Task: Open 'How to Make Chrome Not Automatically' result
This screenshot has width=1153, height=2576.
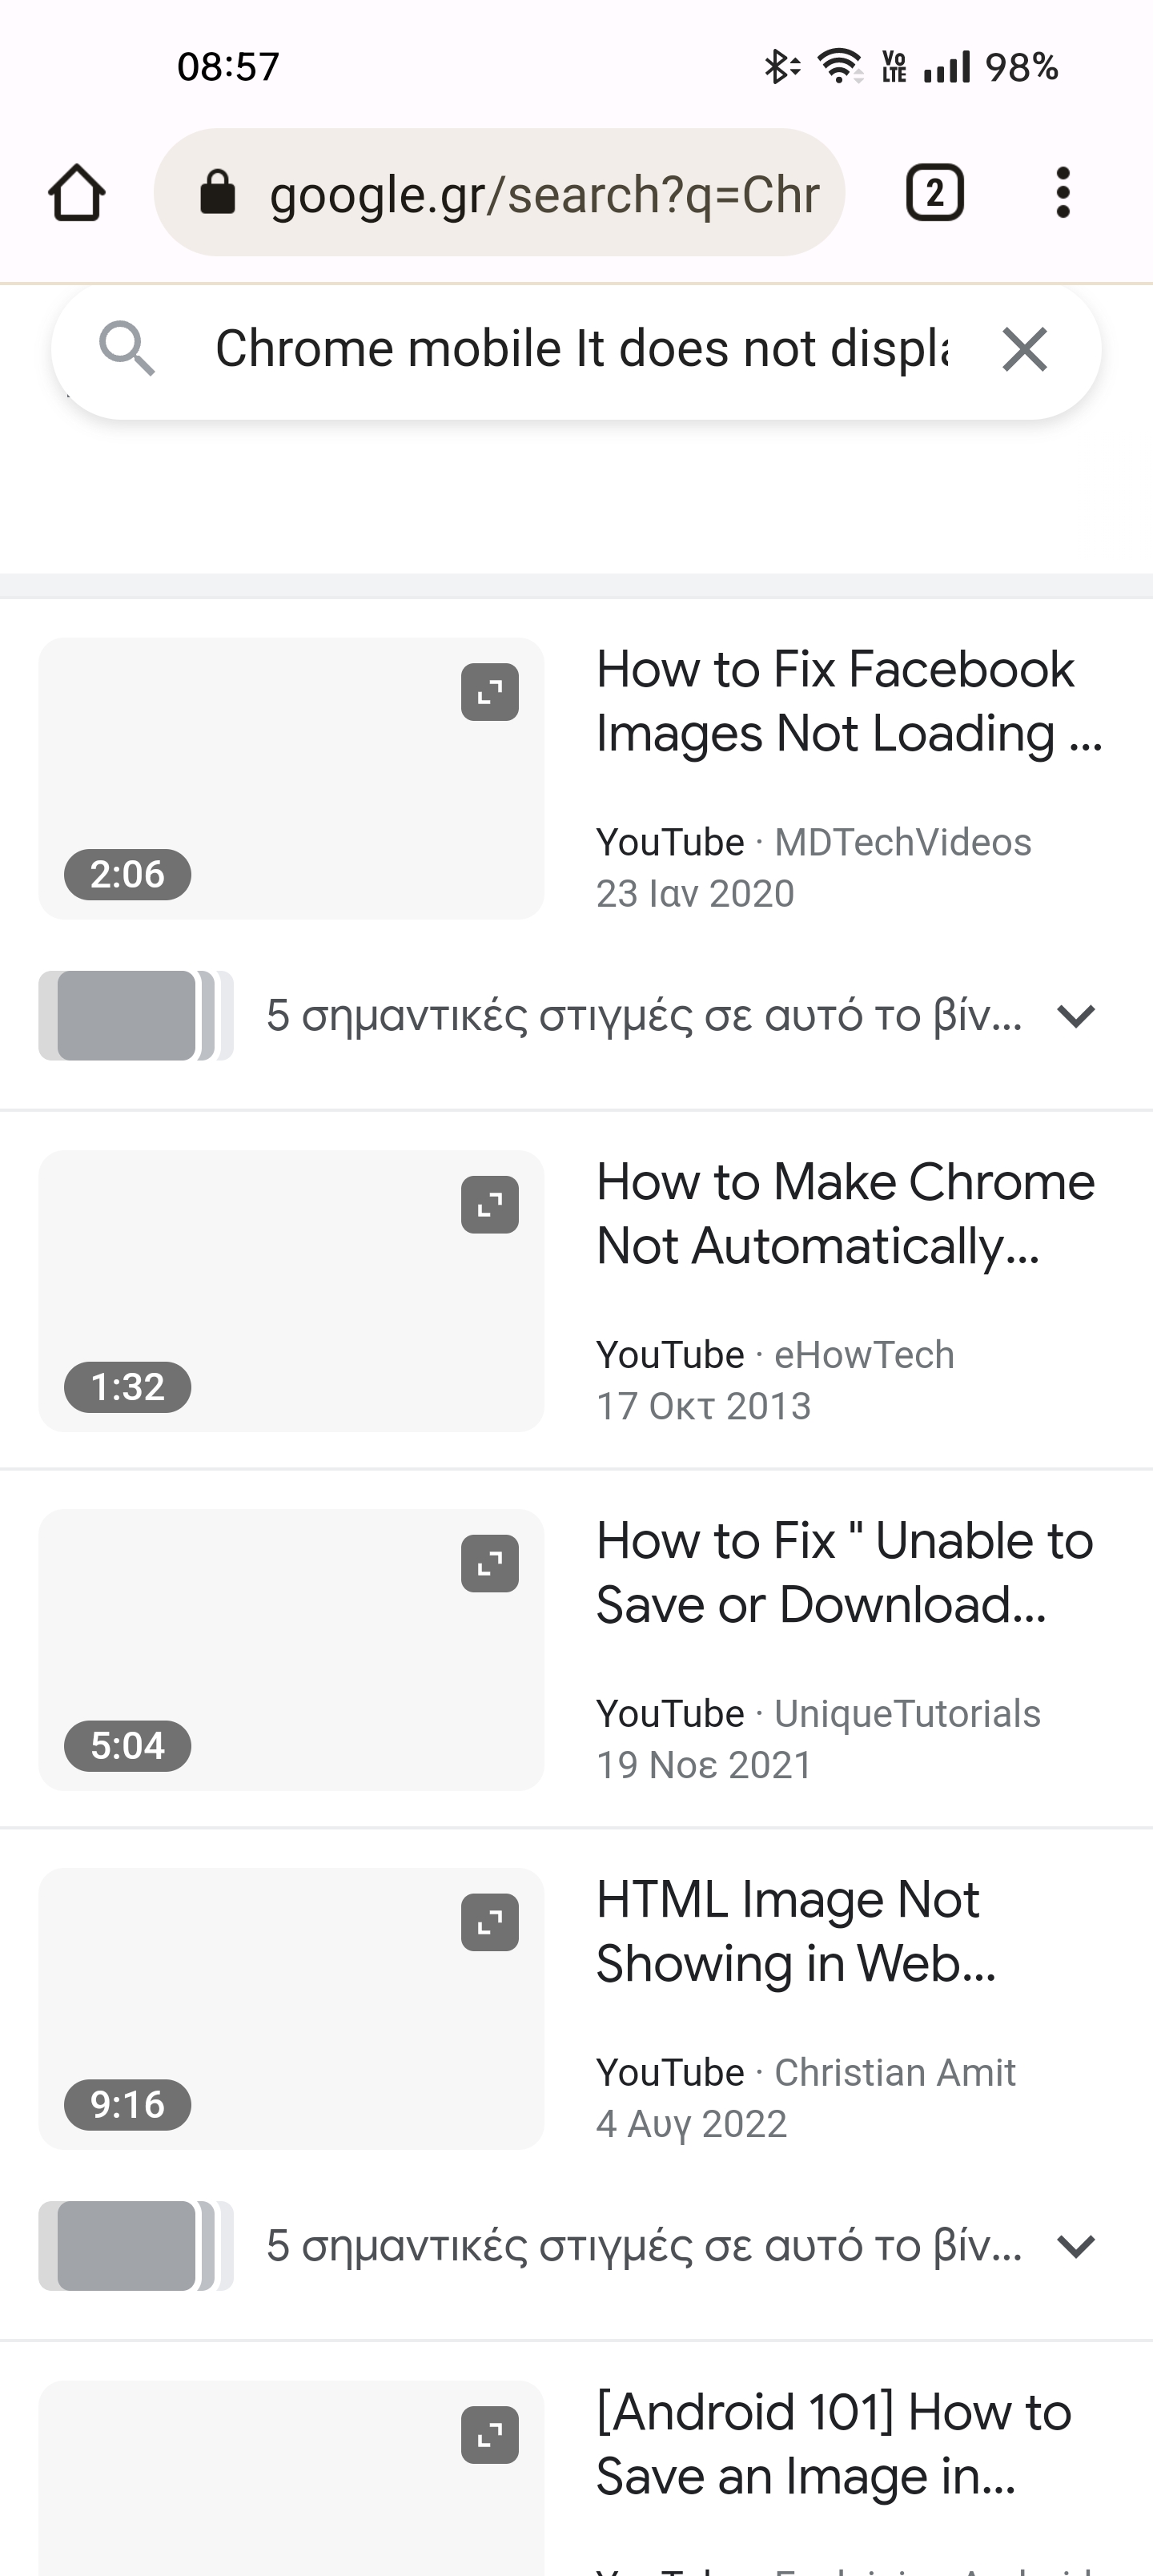Action: tap(845, 1214)
